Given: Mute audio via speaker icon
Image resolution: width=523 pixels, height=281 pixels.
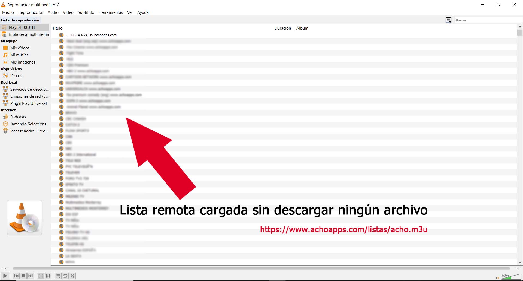Looking at the screenshot, I should point(497,278).
